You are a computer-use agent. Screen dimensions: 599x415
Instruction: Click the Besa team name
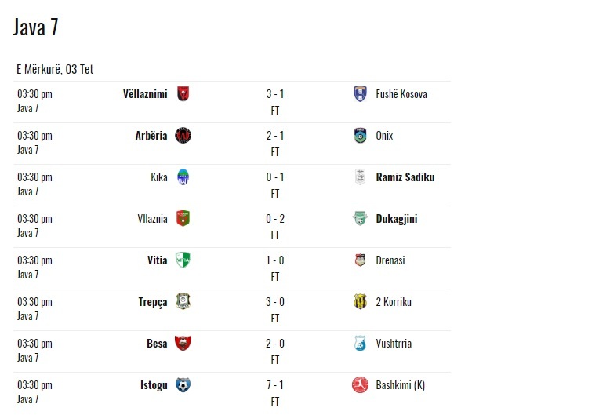pyautogui.click(x=157, y=344)
